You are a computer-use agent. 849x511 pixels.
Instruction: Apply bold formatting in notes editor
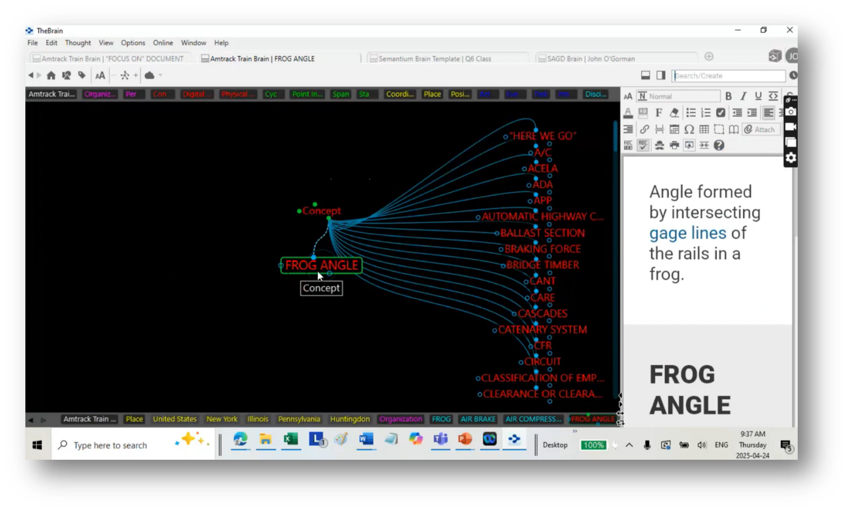coord(728,96)
